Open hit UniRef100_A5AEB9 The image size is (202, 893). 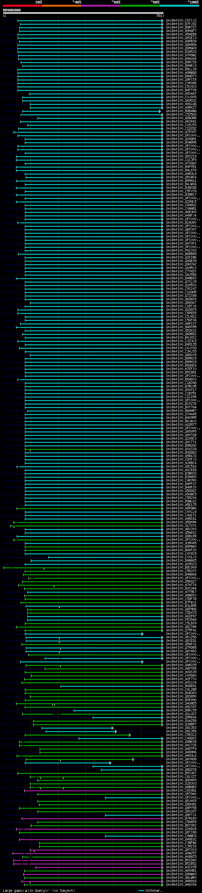pyautogui.click(x=181, y=34)
